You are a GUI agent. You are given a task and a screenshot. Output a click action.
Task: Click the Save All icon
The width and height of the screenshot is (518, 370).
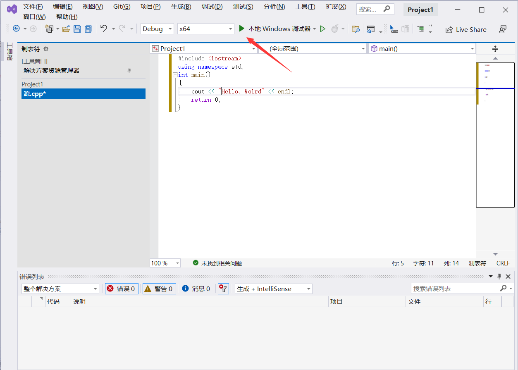tap(88, 29)
